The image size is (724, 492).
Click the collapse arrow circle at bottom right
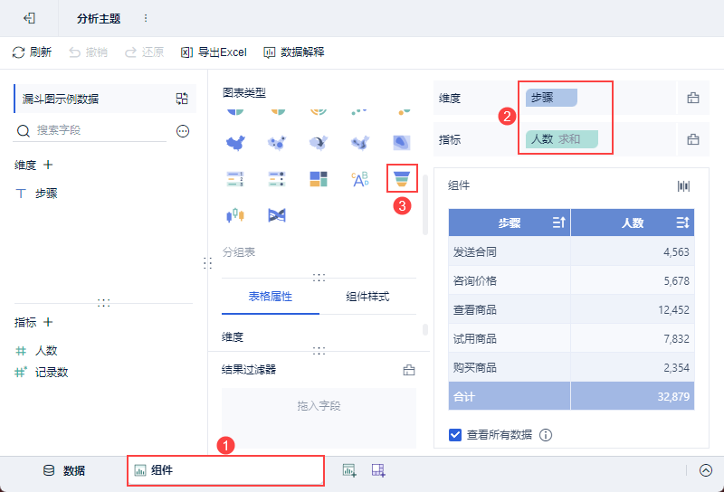pyautogui.click(x=706, y=470)
